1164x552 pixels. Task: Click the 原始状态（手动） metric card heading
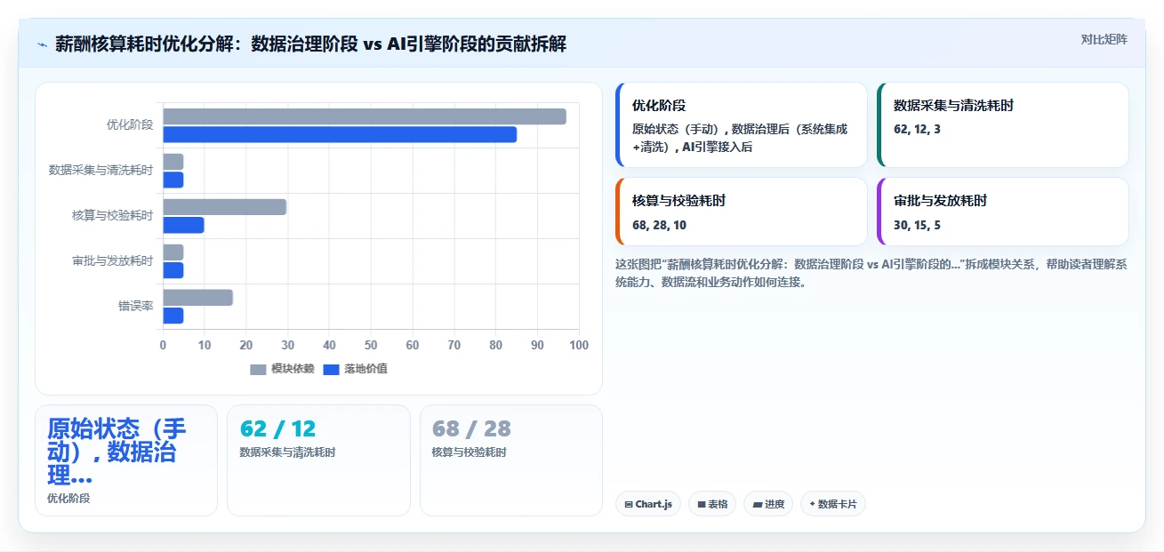[x=117, y=452]
